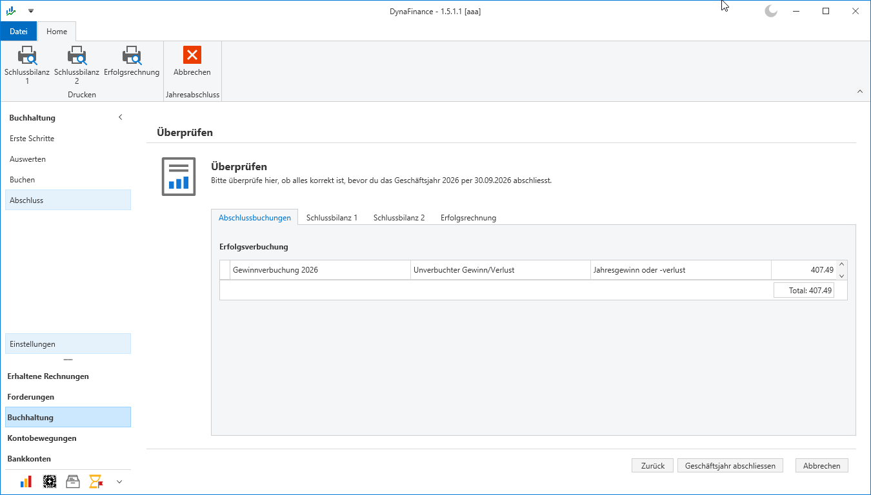Print preview Schlussbilanz 1 from the ribbon
The image size is (871, 495).
[27, 66]
